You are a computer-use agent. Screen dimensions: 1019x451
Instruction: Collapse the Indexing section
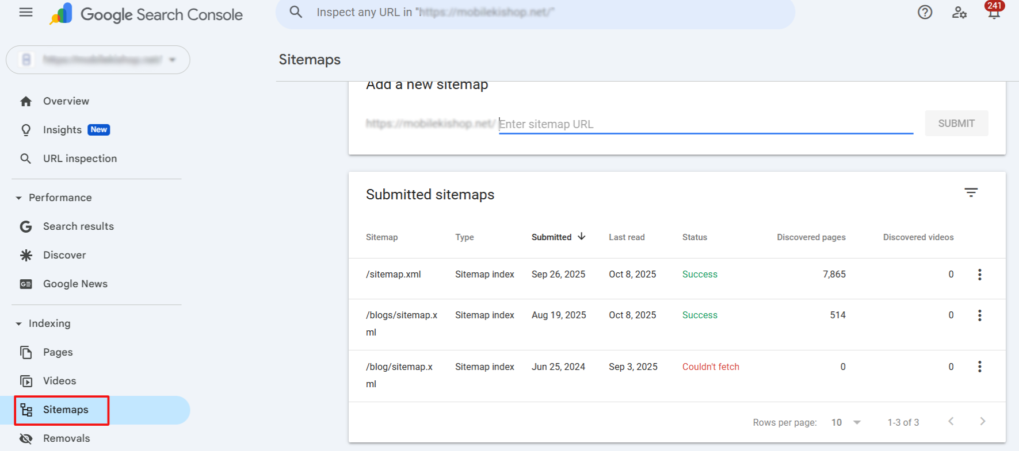[18, 324]
